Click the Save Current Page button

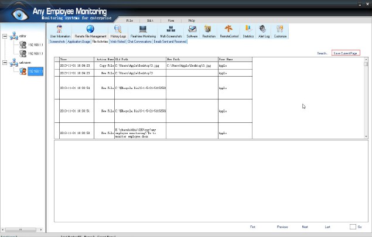[346, 53]
